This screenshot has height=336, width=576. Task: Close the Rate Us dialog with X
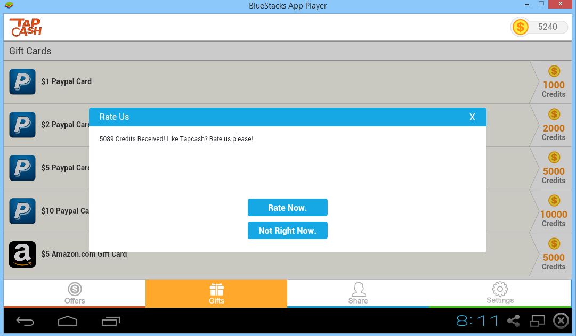[x=472, y=117]
